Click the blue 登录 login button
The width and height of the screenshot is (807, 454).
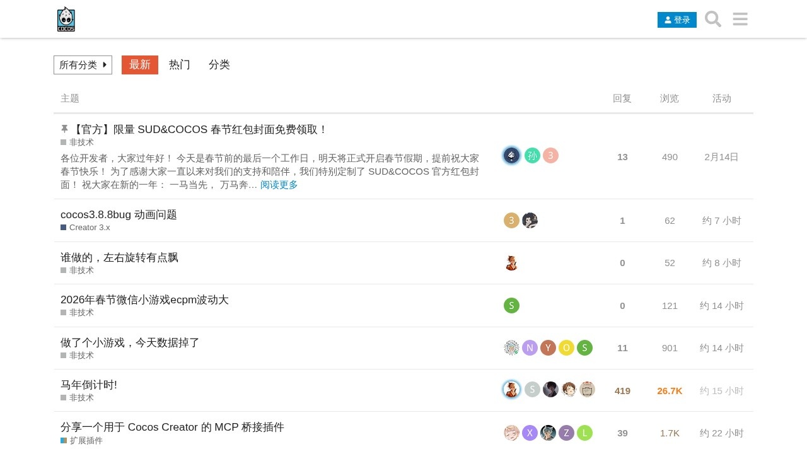(x=676, y=20)
